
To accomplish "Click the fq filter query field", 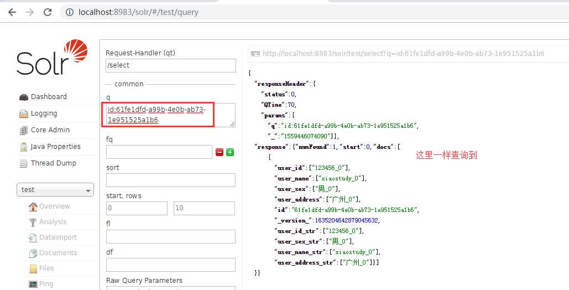I will pyautogui.click(x=159, y=152).
